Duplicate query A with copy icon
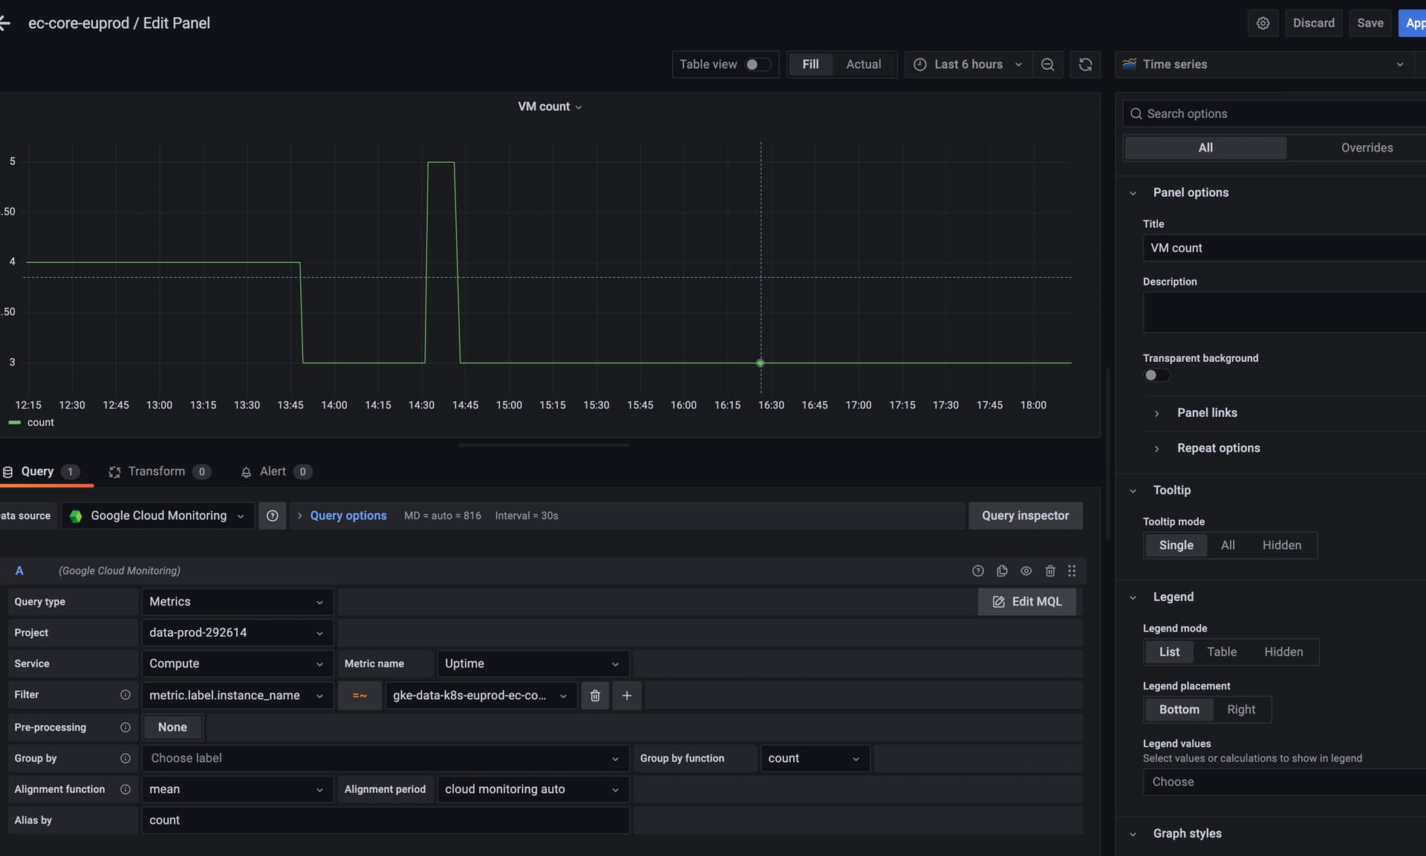The height and width of the screenshot is (856, 1426). pyautogui.click(x=1002, y=571)
